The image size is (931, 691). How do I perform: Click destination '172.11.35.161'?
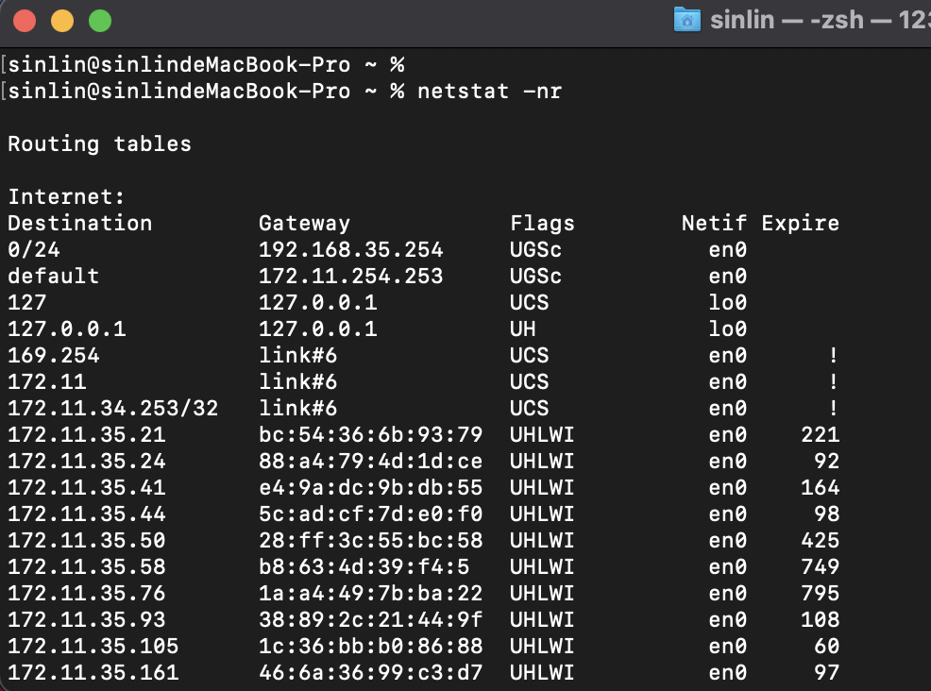[x=93, y=673]
